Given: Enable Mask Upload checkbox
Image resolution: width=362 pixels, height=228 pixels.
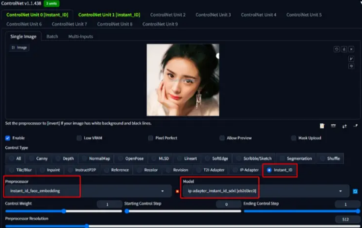Looking at the screenshot, I should click(x=293, y=138).
